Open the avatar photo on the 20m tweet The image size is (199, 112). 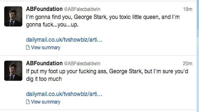13,71
